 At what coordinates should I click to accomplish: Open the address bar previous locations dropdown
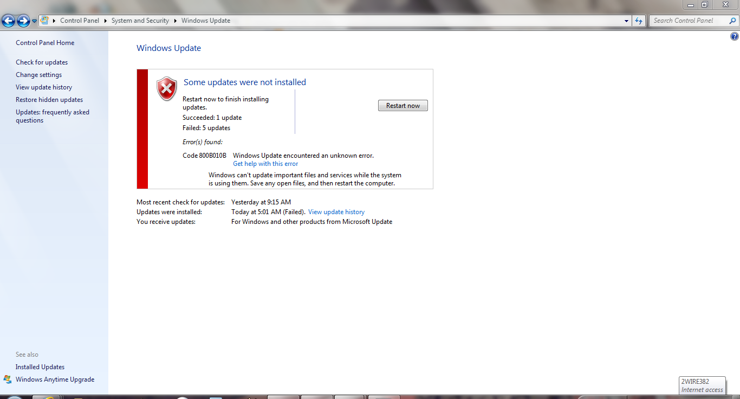click(x=626, y=21)
